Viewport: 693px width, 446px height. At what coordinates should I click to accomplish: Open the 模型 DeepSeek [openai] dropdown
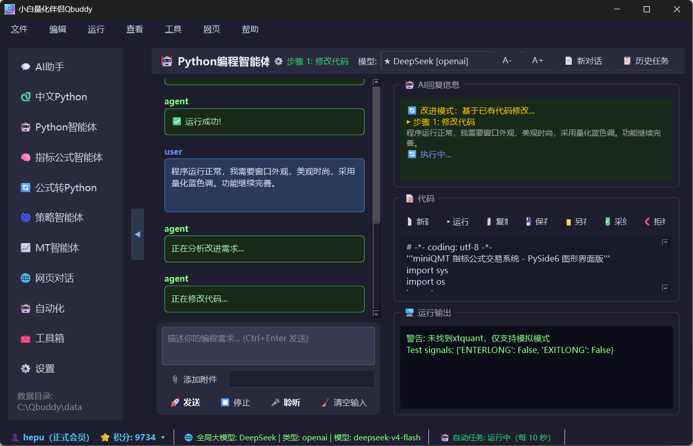click(x=438, y=61)
